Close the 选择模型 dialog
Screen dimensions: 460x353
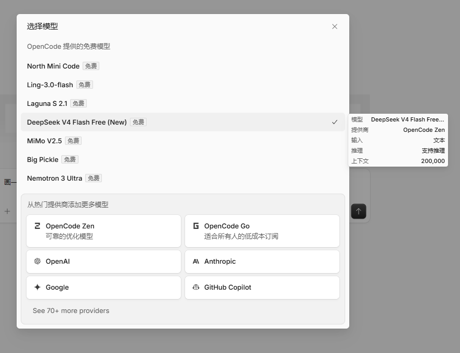pos(334,26)
